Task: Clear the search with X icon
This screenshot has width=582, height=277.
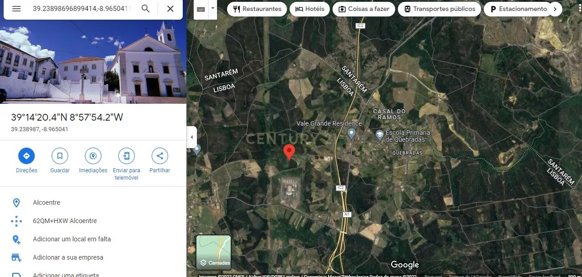Action: click(x=170, y=9)
